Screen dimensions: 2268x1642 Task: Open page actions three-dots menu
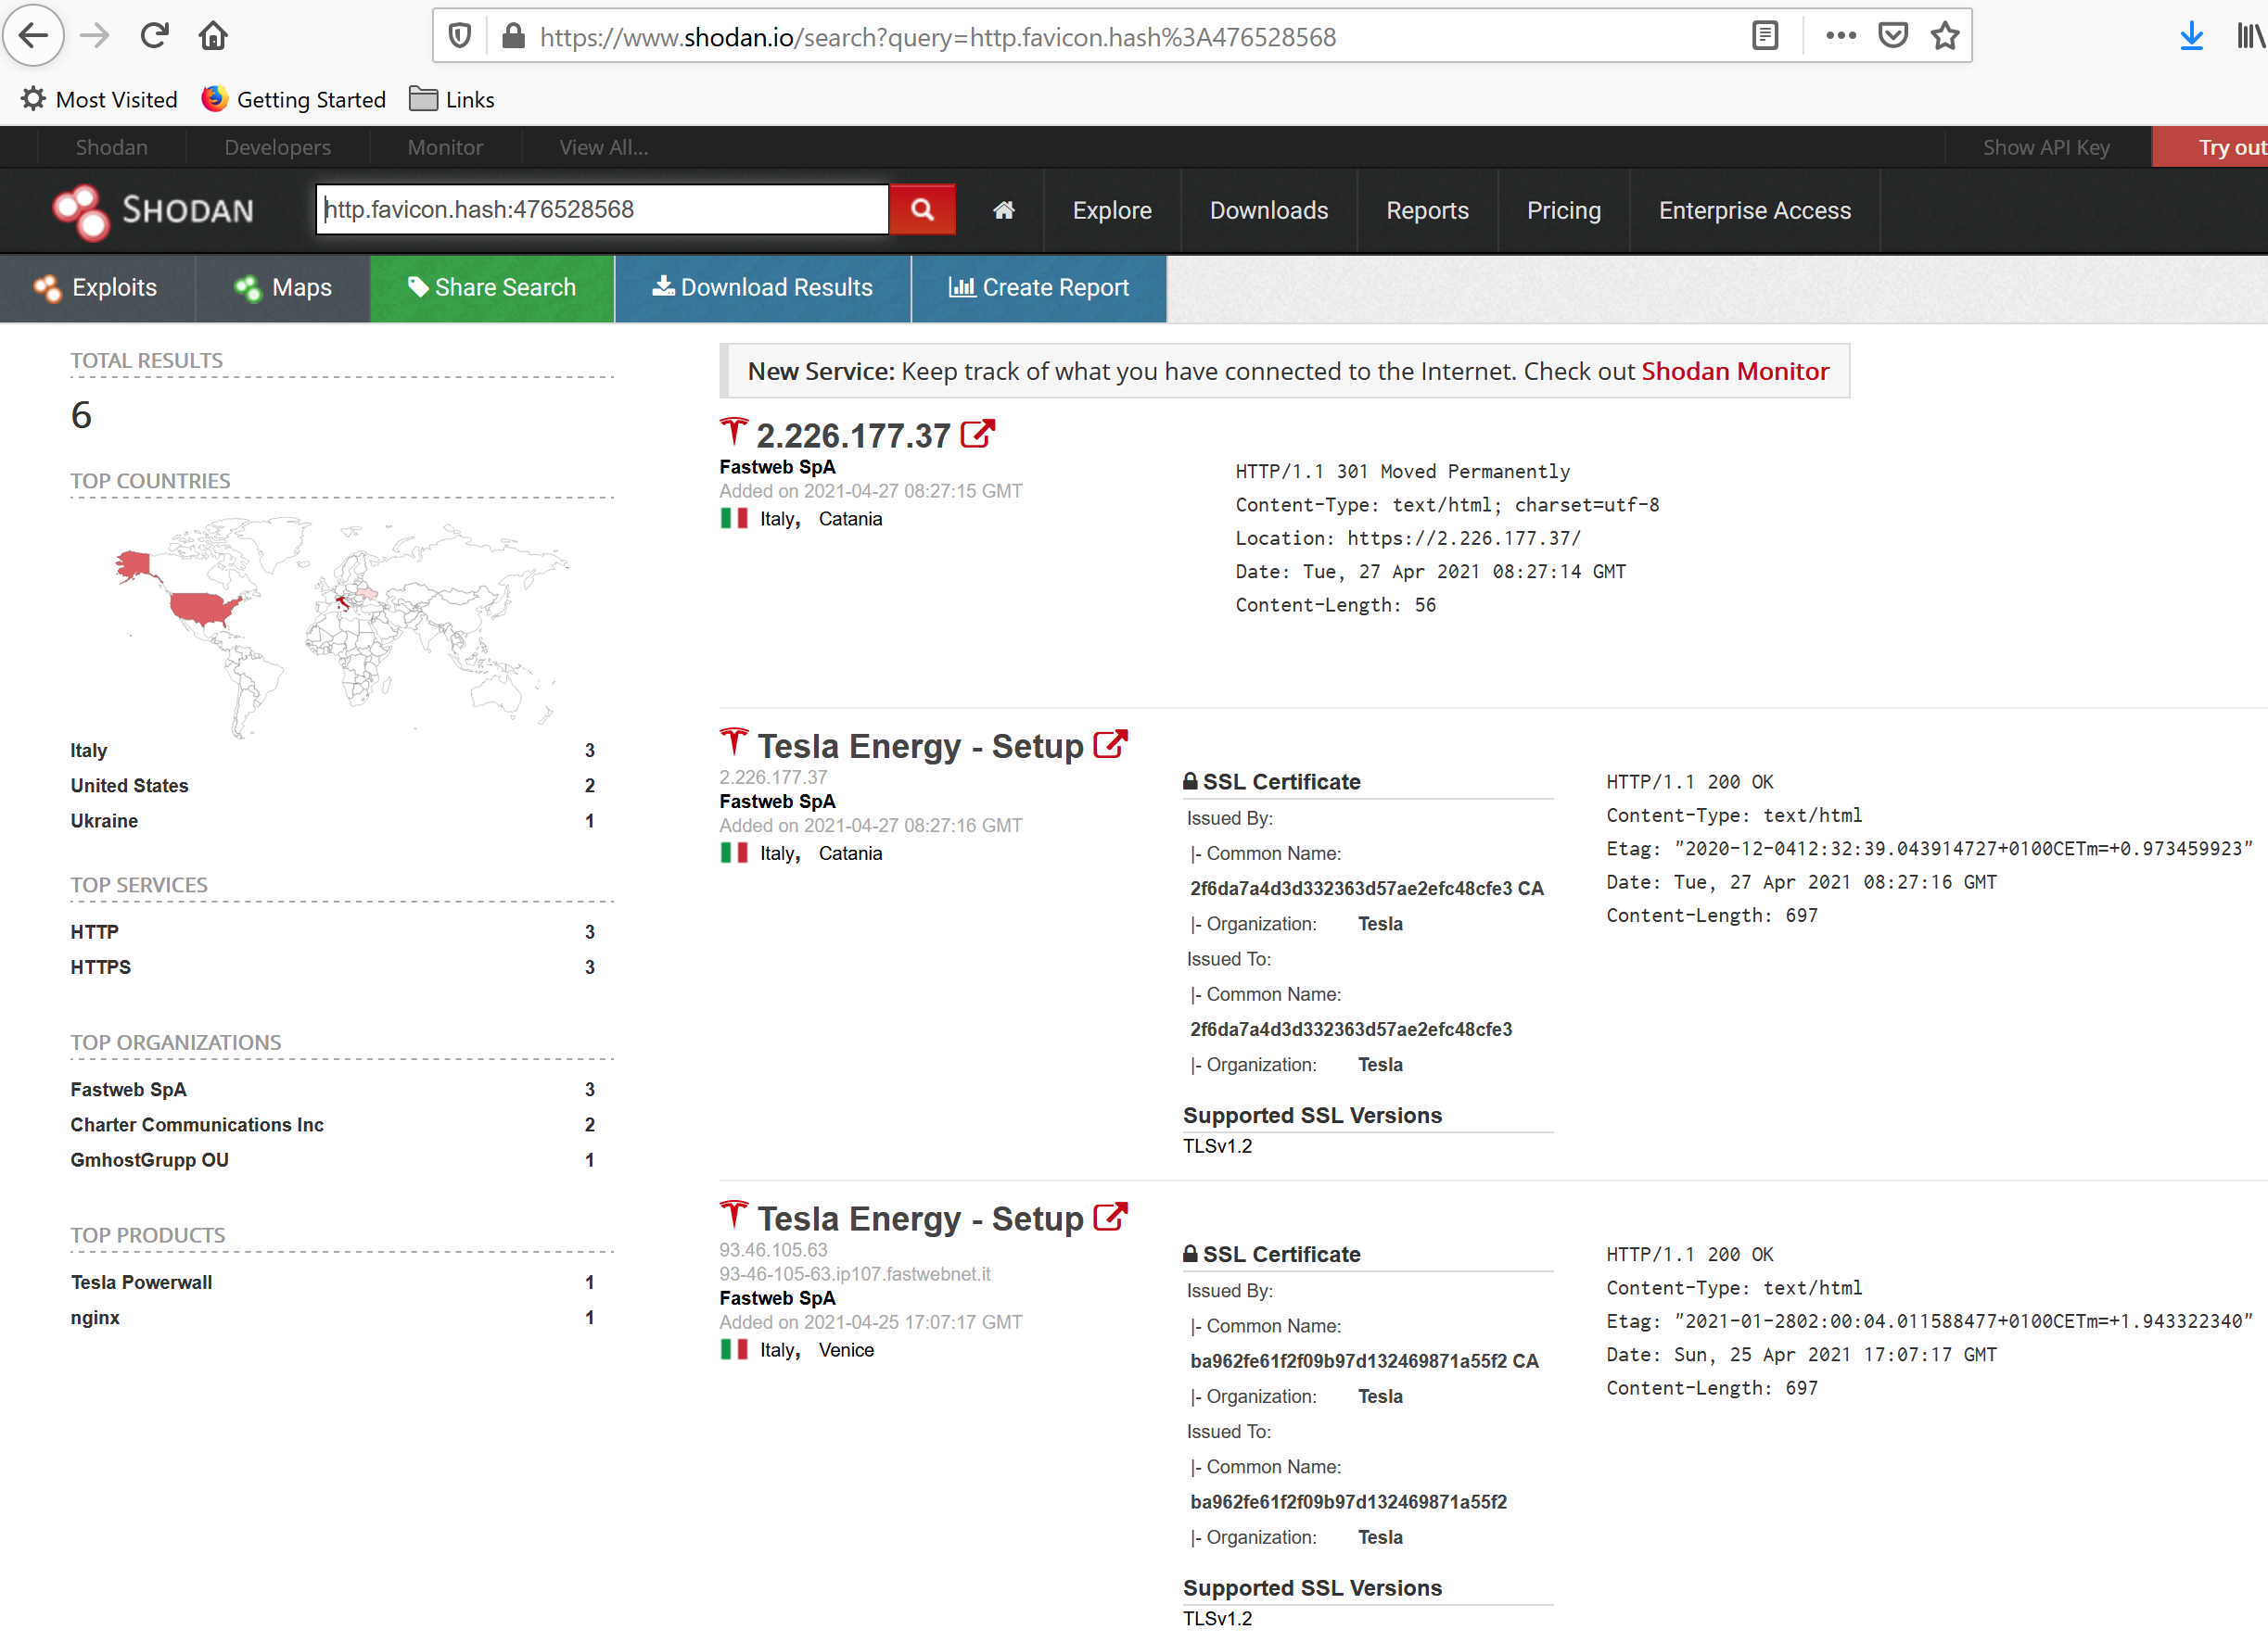pos(1840,37)
